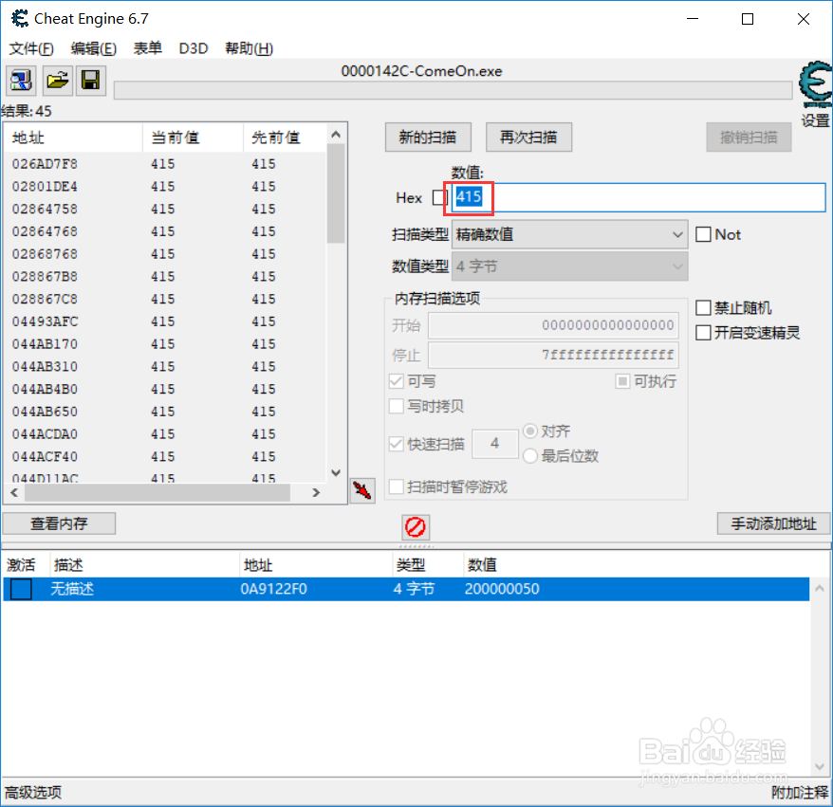Open the 扫描类型 dropdown

click(570, 234)
